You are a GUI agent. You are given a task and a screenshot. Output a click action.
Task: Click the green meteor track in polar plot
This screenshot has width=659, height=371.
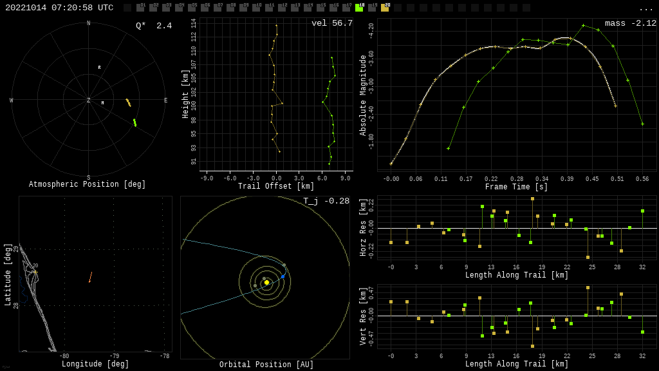point(135,122)
